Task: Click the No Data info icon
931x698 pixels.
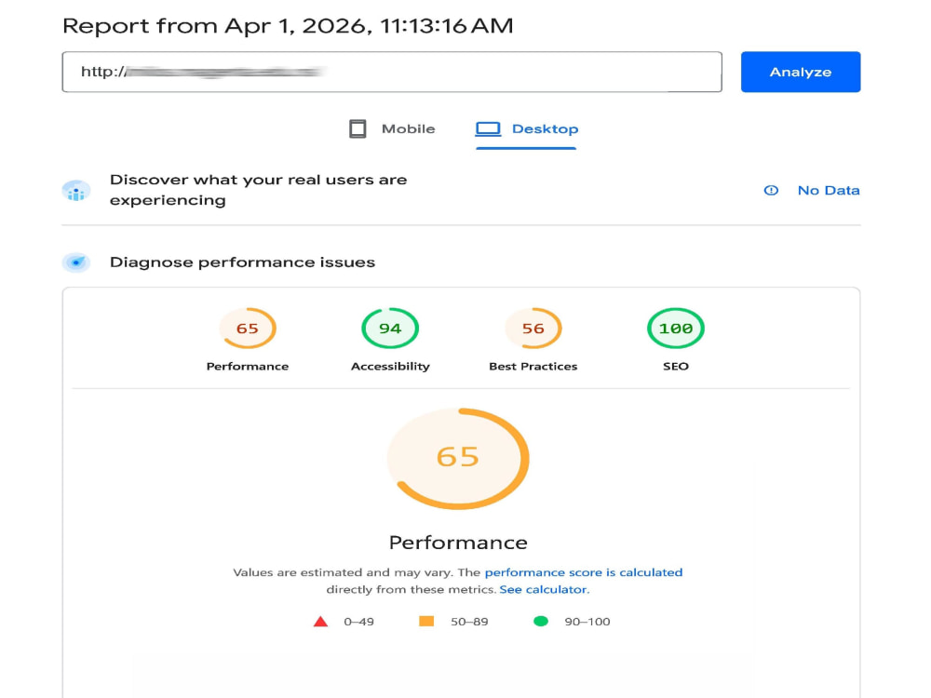Action: [x=771, y=191]
